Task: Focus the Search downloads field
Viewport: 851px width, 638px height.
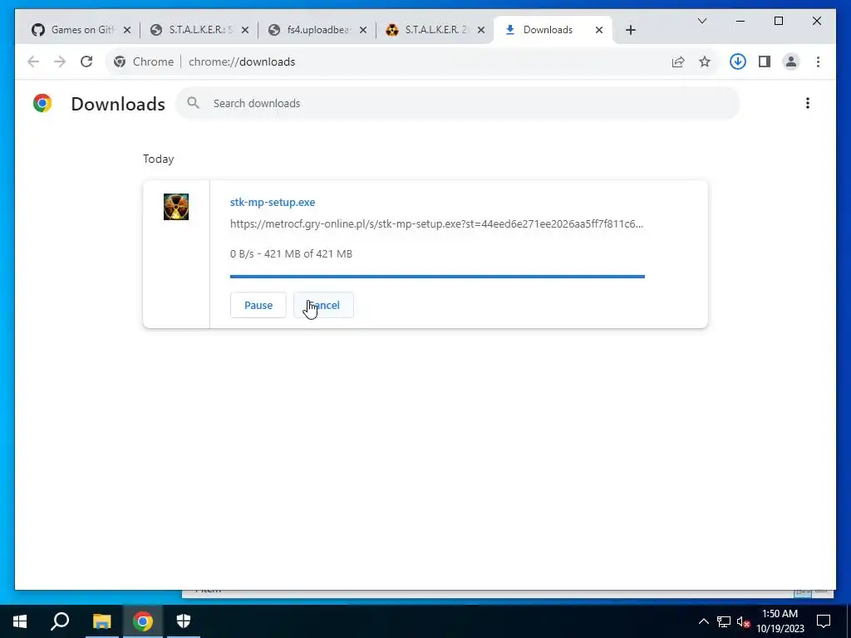Action: click(x=457, y=103)
